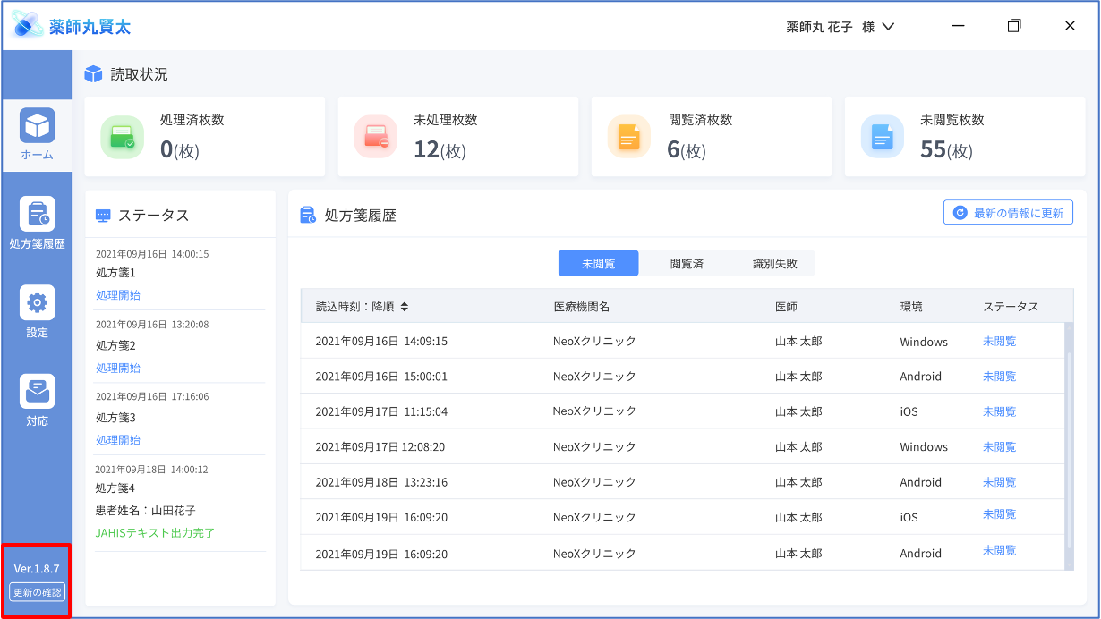The width and height of the screenshot is (1101, 619).
Task: Open 未閲覧 link in the 09月19日 iOS row
Action: 999,514
